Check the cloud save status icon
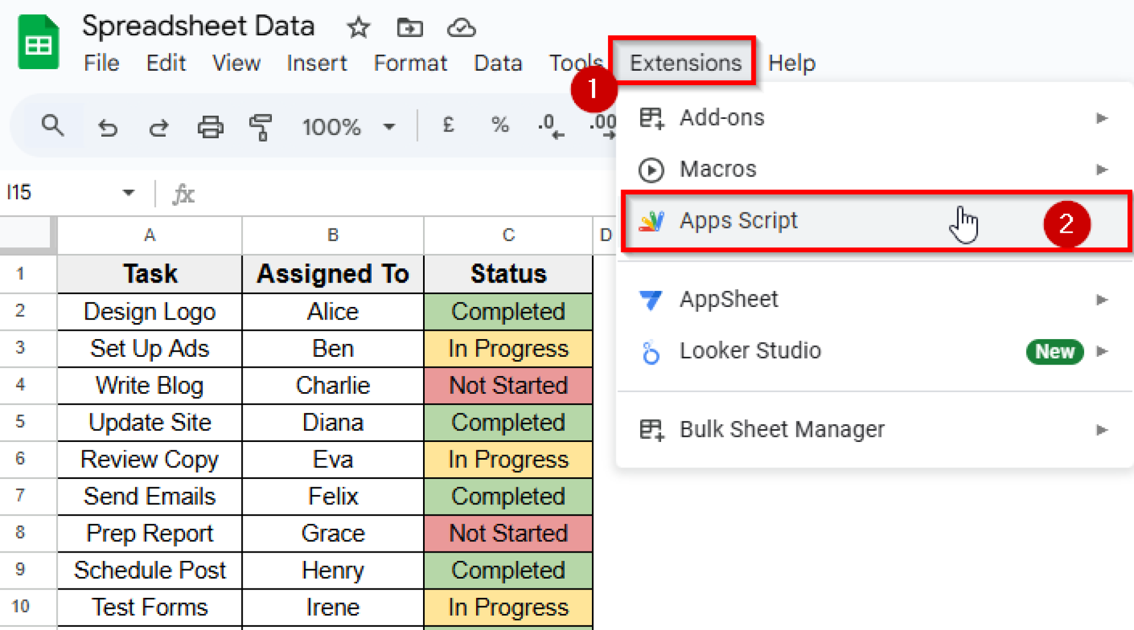 (462, 27)
